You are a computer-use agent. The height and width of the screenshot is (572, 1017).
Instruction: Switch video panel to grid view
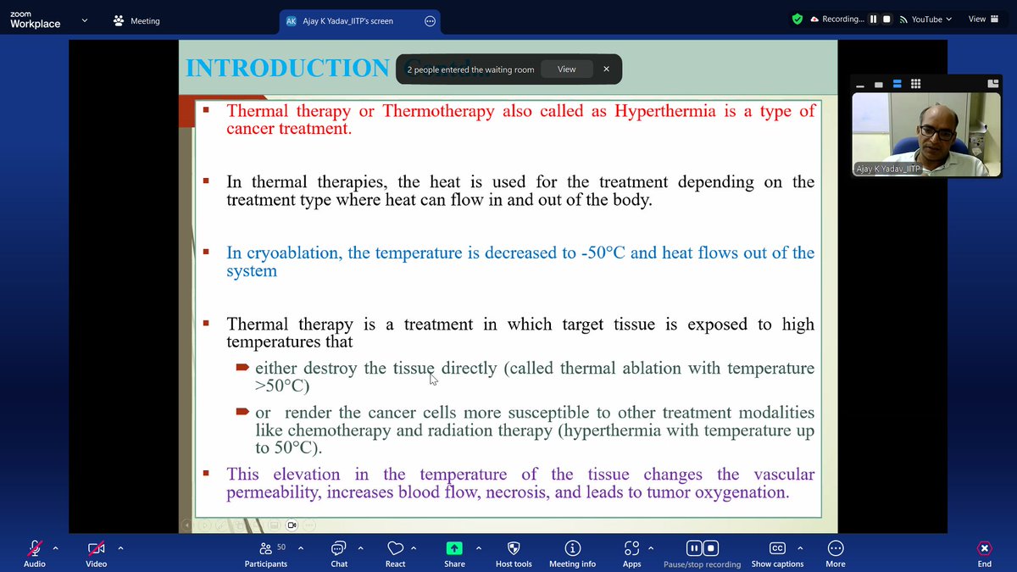tap(915, 84)
